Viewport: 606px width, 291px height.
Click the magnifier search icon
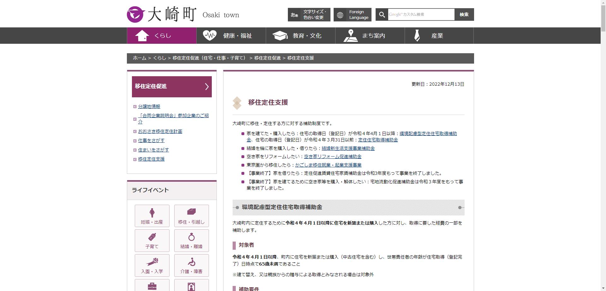(382, 14)
